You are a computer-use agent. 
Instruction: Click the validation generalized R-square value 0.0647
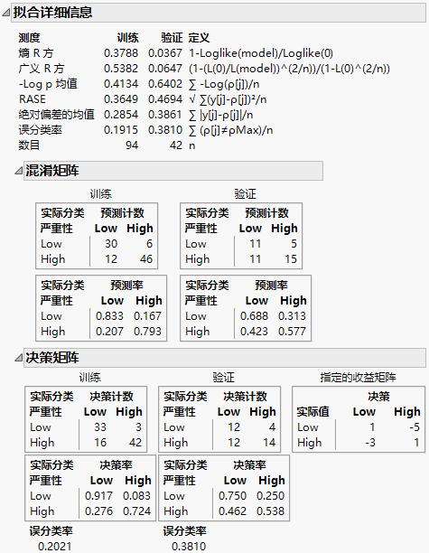point(165,69)
